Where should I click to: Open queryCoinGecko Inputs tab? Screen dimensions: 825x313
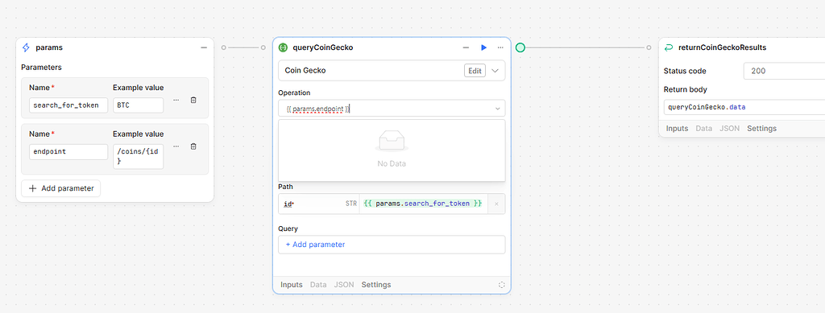(x=292, y=285)
